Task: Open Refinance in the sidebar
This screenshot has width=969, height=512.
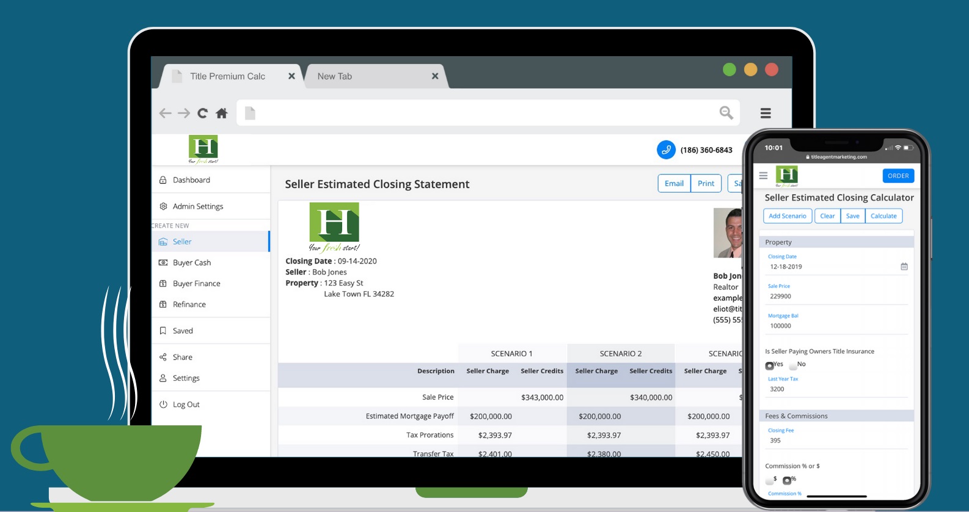Action: 189,305
